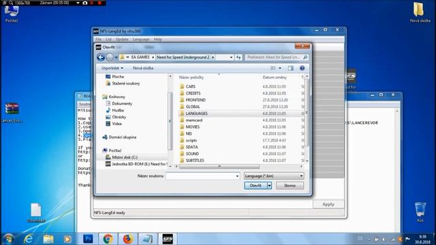Open the SOUND folder
436x245 pixels.
192,154
